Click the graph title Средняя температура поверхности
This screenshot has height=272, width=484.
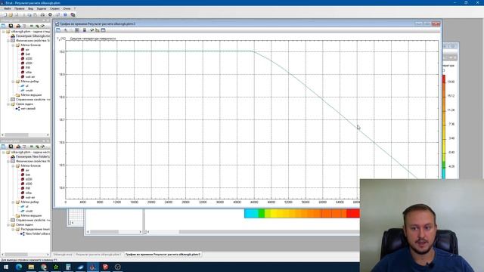(x=93, y=39)
